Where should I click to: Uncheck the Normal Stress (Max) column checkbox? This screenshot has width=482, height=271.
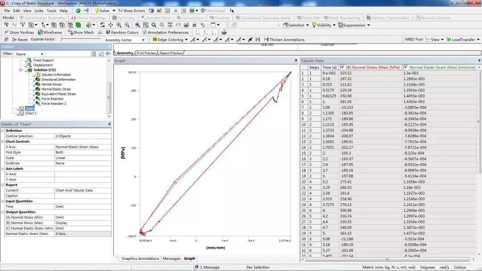pyautogui.click(x=342, y=67)
